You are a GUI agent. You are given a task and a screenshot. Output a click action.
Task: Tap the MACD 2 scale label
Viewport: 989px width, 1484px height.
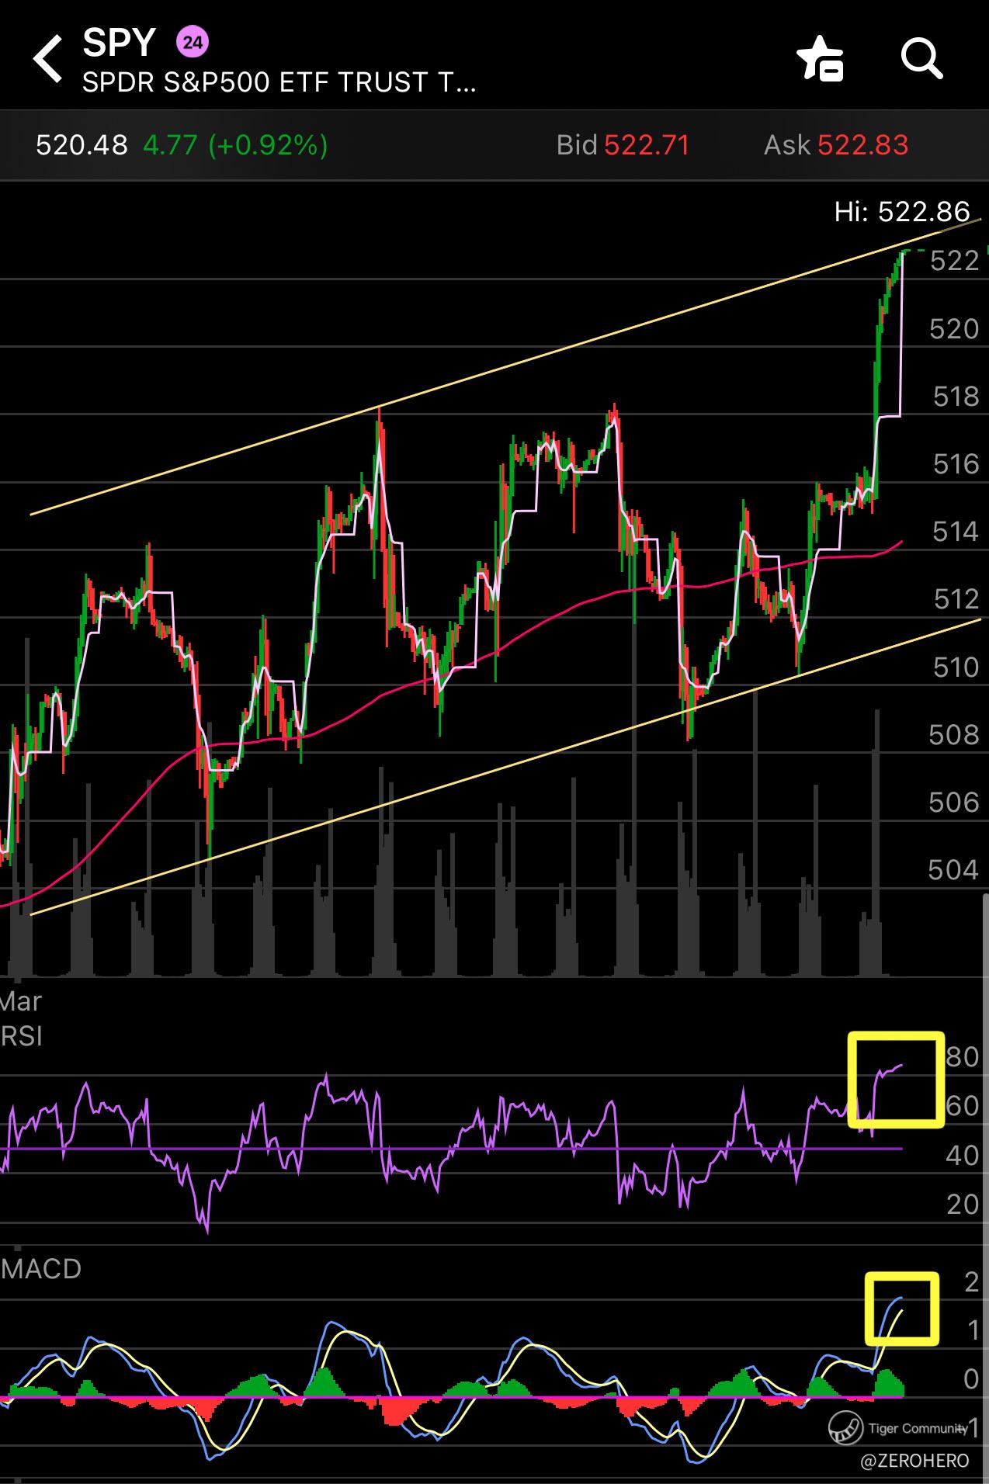click(x=971, y=1282)
